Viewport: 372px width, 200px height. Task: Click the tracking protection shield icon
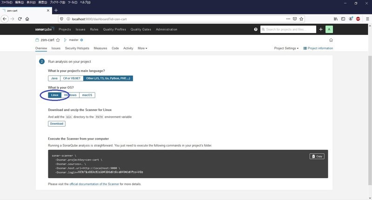coord(61,19)
